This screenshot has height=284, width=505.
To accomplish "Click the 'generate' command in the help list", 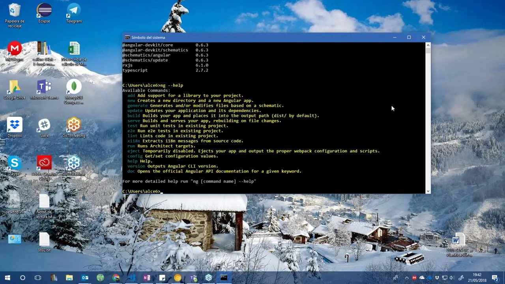I will [x=137, y=106].
